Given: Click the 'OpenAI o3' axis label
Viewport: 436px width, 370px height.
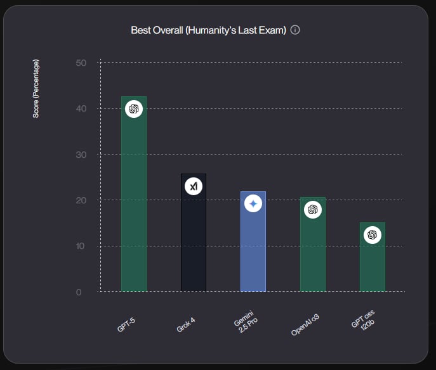Looking at the screenshot, I should tap(305, 325).
